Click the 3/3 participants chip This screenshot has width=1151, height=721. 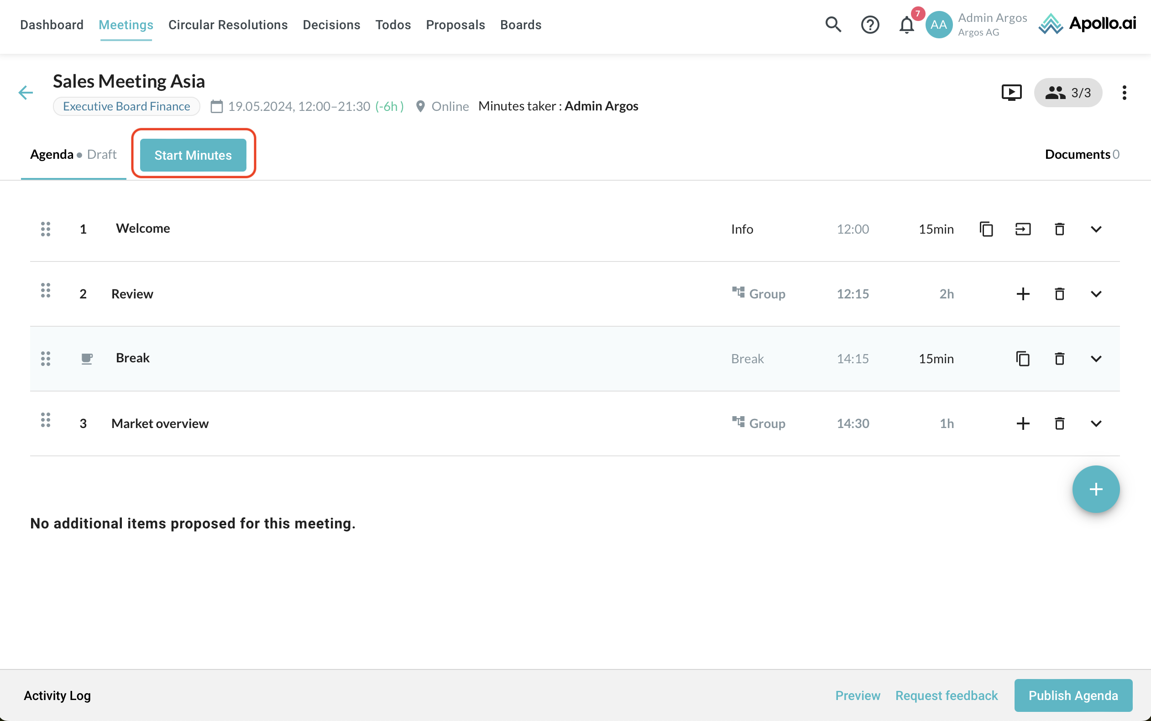click(x=1067, y=93)
